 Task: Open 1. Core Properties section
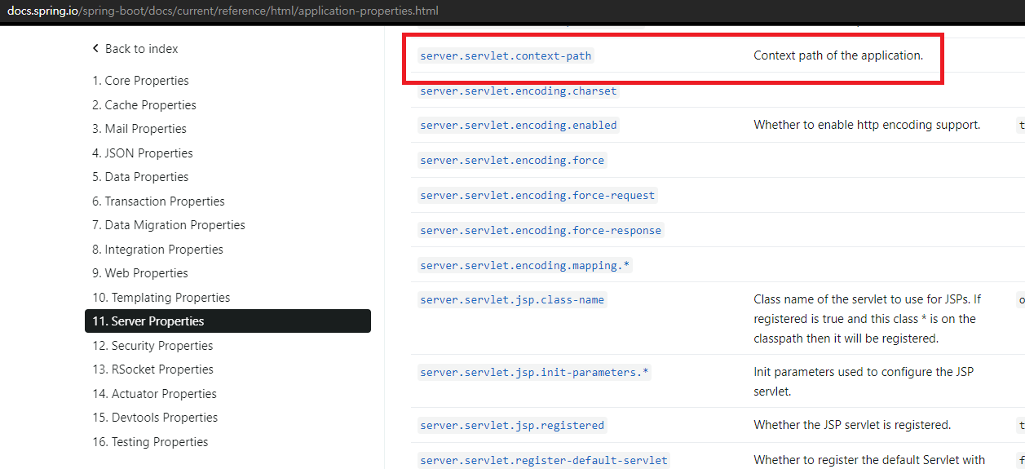(x=140, y=81)
